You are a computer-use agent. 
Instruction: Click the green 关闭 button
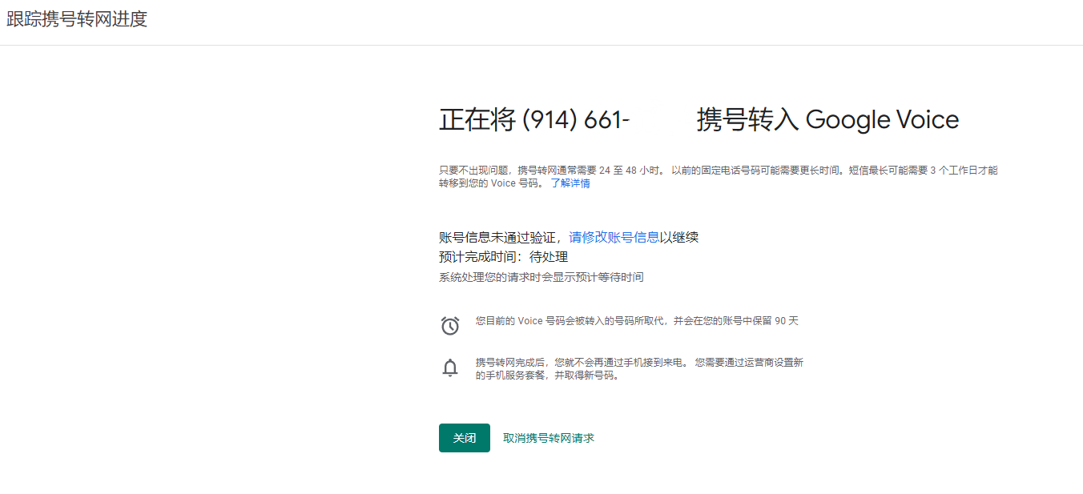[x=465, y=438]
